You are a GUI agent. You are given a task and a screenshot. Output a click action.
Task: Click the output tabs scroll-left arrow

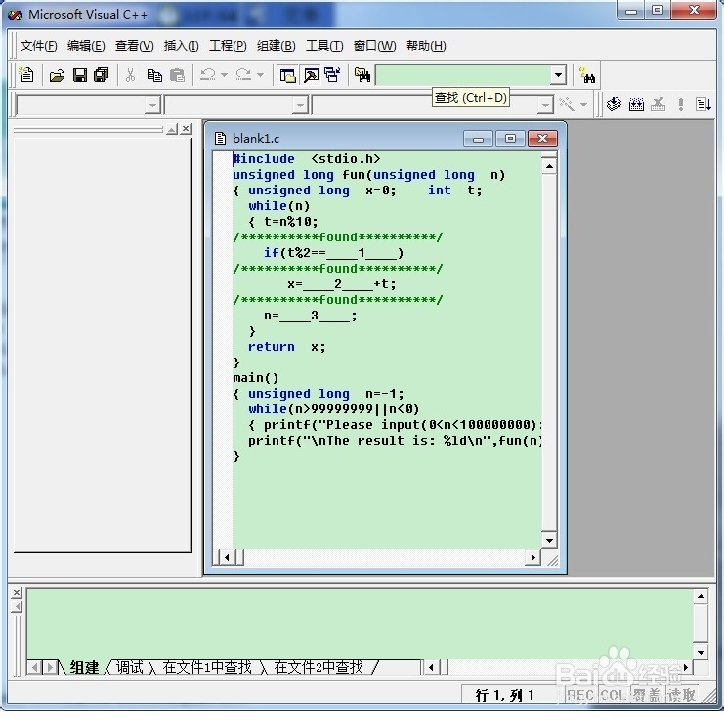34,667
